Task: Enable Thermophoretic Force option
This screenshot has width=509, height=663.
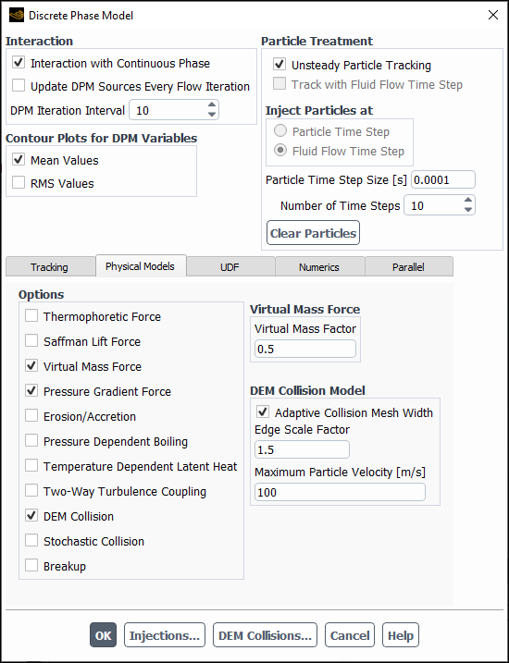Action: [31, 316]
